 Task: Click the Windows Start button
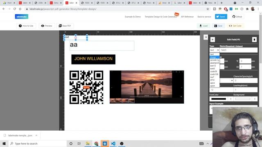click(x=4, y=143)
